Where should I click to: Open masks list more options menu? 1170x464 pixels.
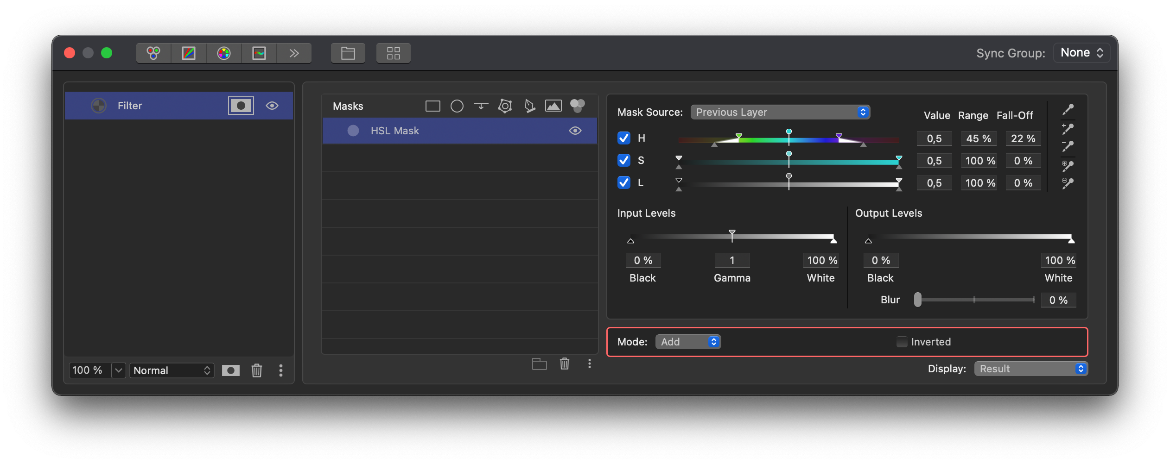click(x=590, y=364)
